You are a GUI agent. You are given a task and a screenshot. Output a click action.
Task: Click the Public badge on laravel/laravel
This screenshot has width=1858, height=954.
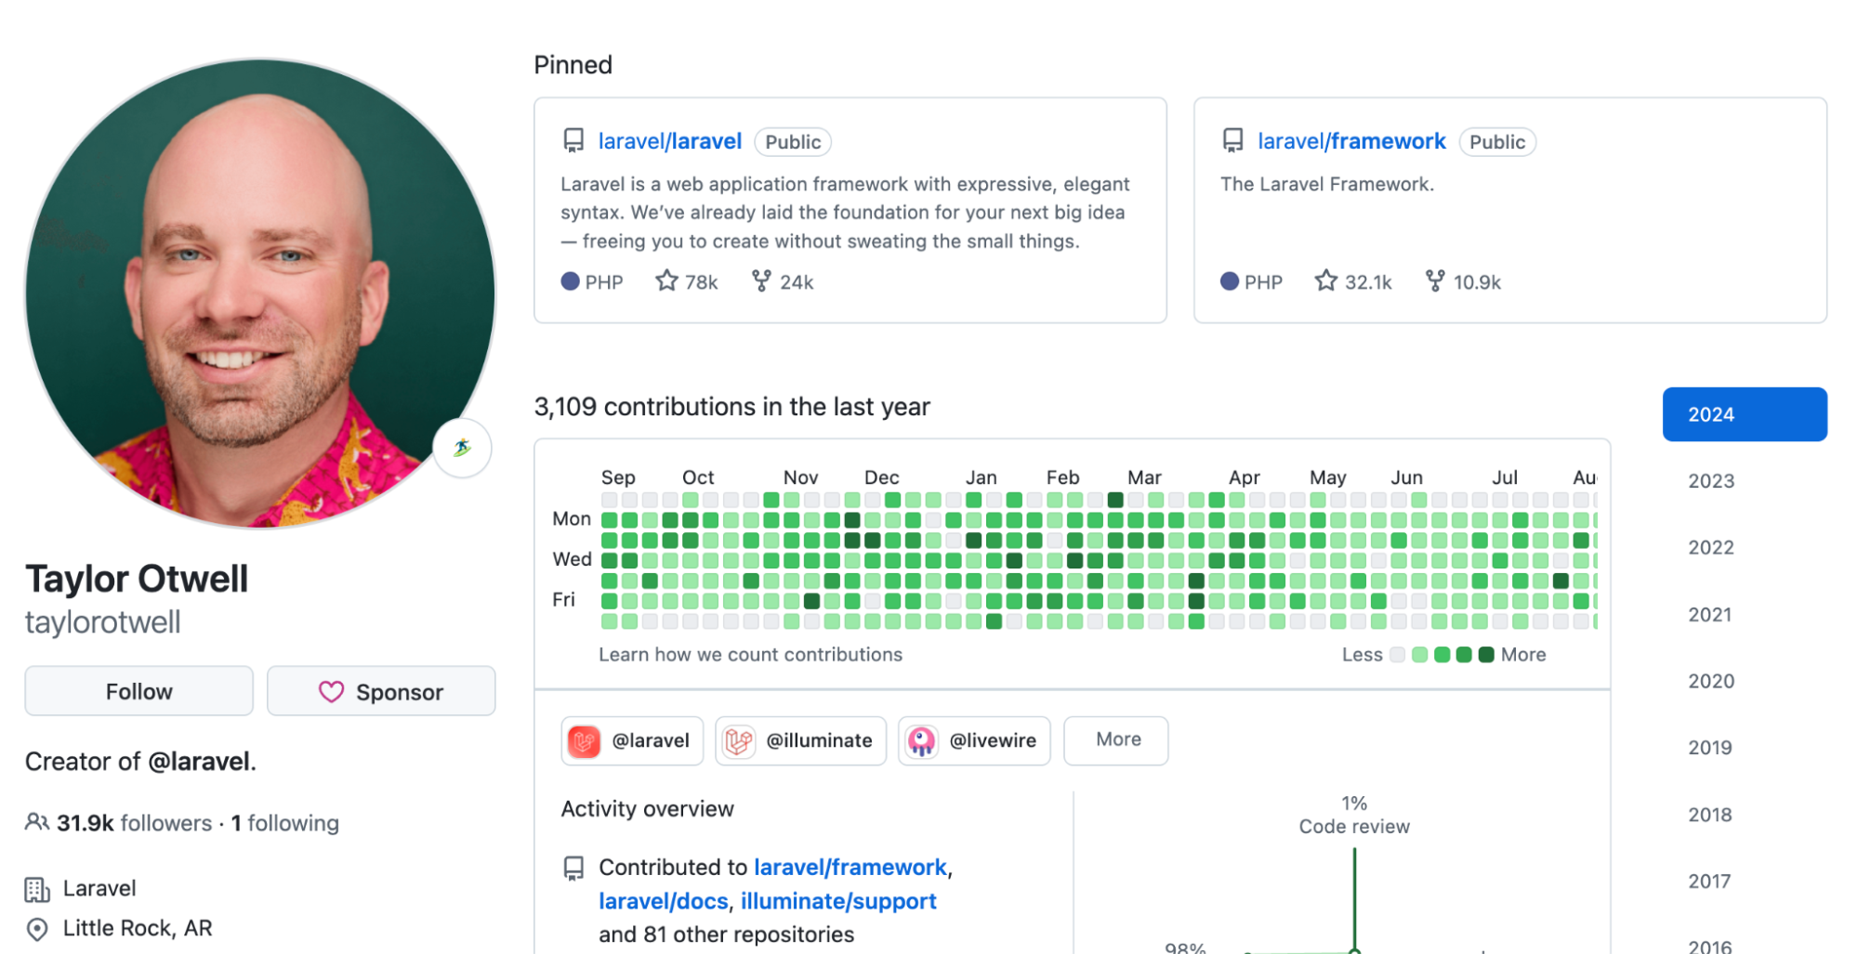coord(793,142)
